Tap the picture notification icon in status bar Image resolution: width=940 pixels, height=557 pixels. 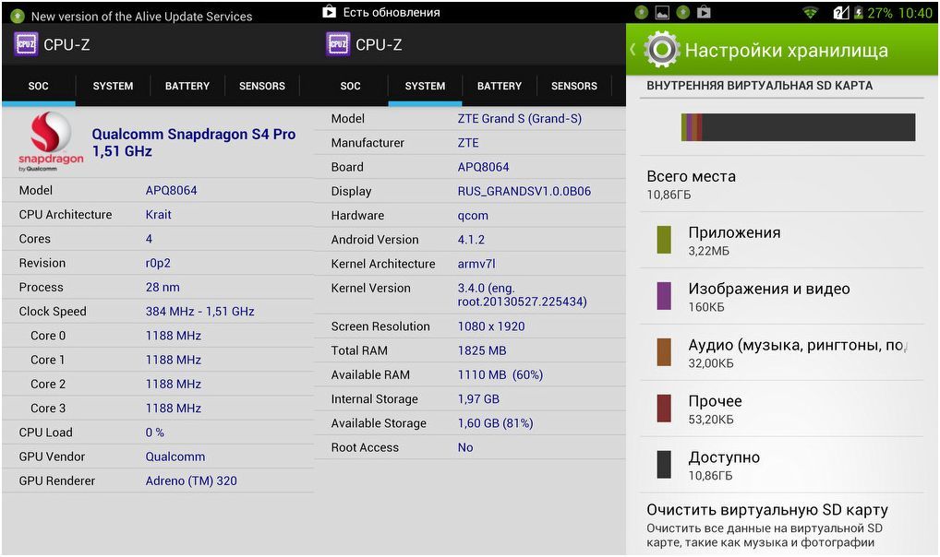pyautogui.click(x=662, y=13)
